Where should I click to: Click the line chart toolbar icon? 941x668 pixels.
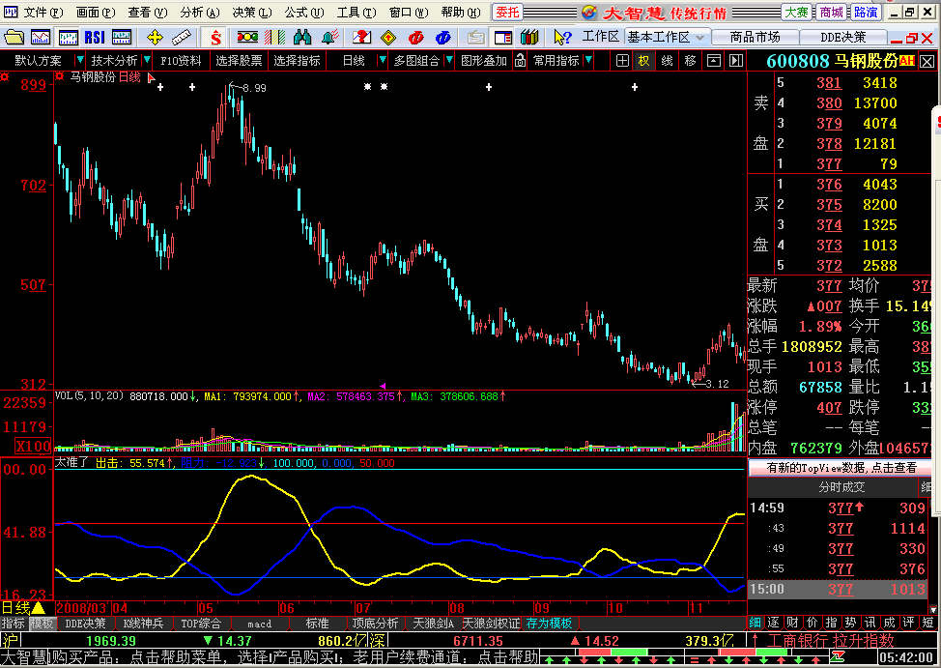pos(41,38)
